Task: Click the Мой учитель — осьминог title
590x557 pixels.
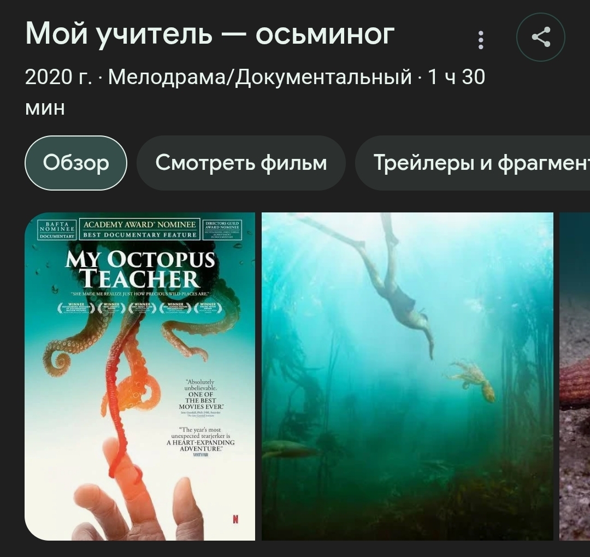Action: tap(210, 34)
